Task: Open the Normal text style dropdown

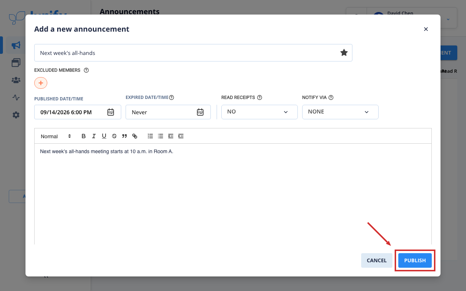Action: coord(56,136)
